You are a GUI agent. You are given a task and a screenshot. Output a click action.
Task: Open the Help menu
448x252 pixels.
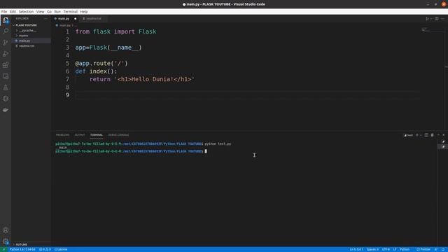click(84, 12)
